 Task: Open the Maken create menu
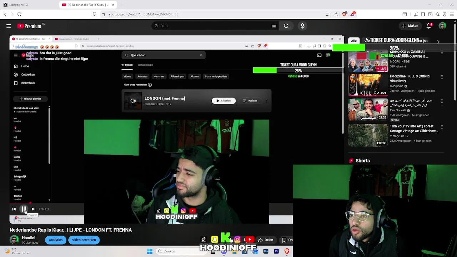410,26
